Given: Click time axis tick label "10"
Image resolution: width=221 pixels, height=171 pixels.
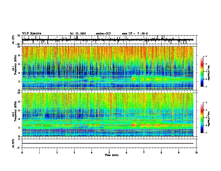Looking at the screenshot, I should point(196,153).
